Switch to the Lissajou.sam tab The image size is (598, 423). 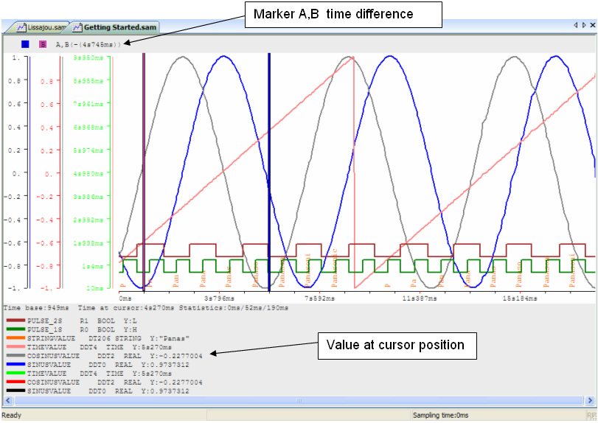[46, 28]
